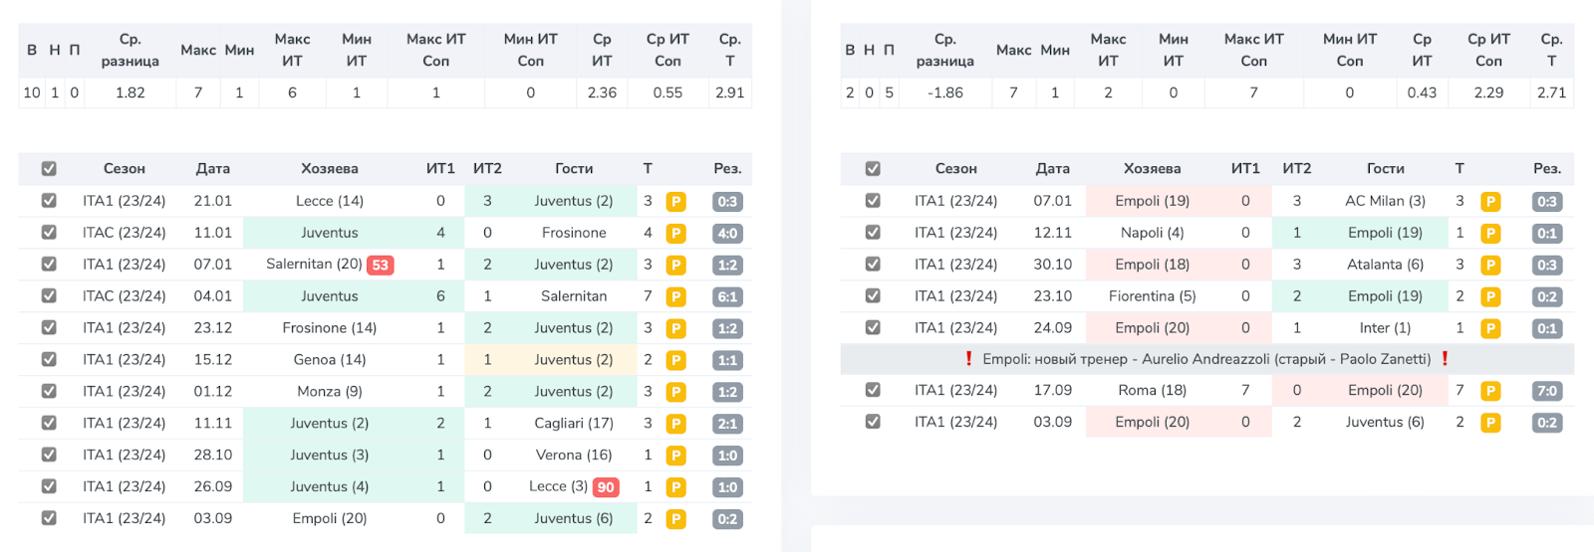Click the P icon in Frosinone (14)–Juventus row
This screenshot has width=1594, height=552.
click(x=675, y=328)
